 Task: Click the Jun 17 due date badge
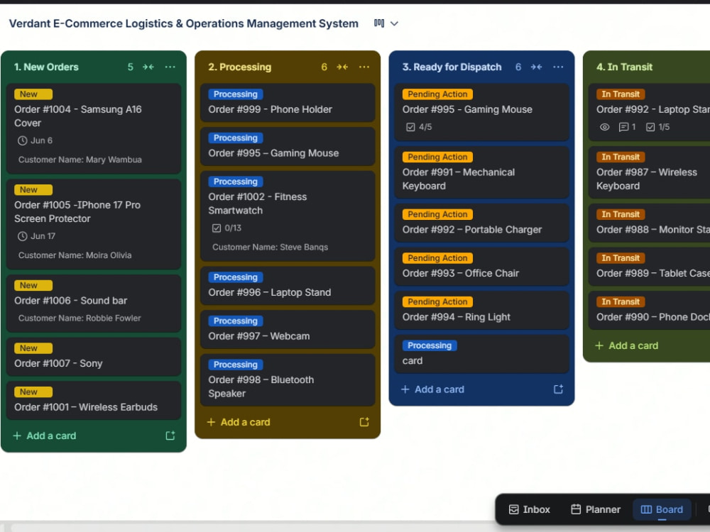36,236
